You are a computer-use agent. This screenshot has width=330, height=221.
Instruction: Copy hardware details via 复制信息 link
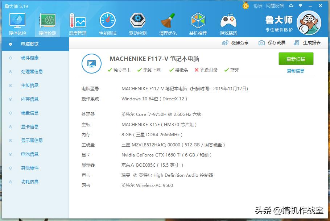296,70
